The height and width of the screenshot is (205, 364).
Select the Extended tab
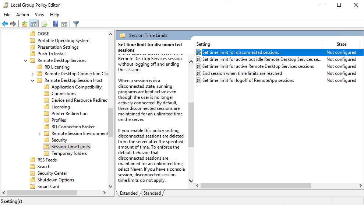(128, 193)
